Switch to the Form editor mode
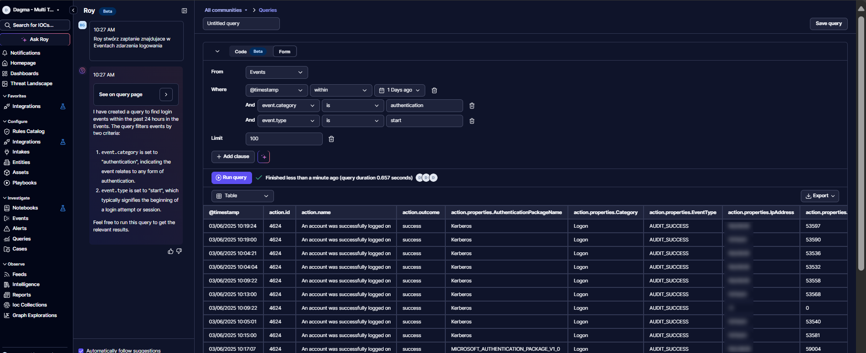Image resolution: width=866 pixels, height=353 pixels. [284, 51]
